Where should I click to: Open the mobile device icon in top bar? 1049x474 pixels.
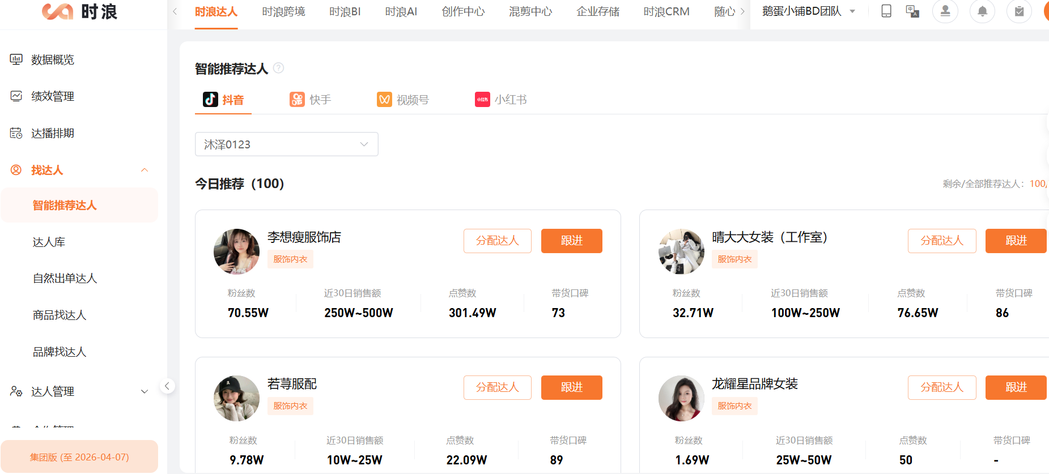pyautogui.click(x=886, y=11)
